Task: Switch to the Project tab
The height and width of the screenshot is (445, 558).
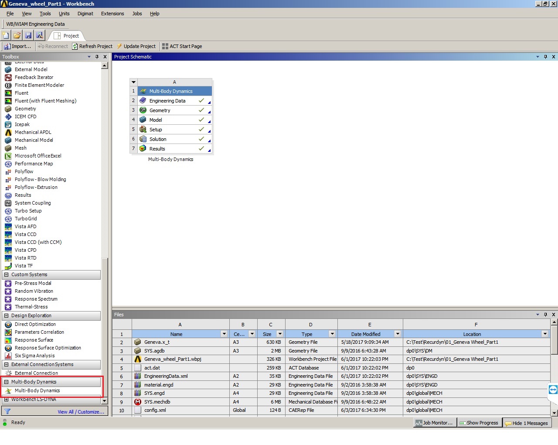Action: (x=67, y=36)
